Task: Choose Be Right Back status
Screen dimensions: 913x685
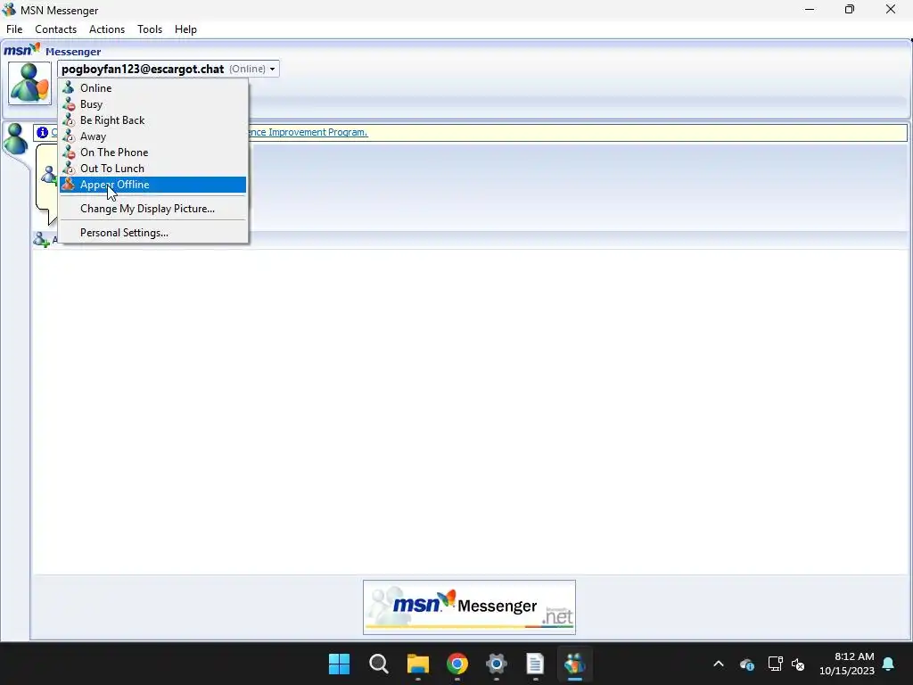Action: (x=153, y=120)
